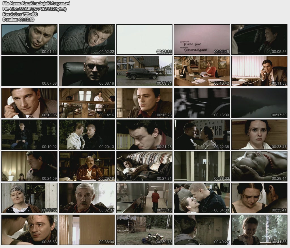The image size is (290, 248).
Task: Select the credits frame at 00:04:45
Action: (x=202, y=39)
